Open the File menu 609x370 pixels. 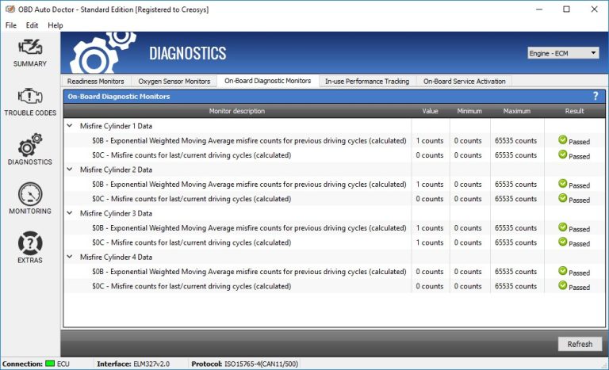click(11, 25)
